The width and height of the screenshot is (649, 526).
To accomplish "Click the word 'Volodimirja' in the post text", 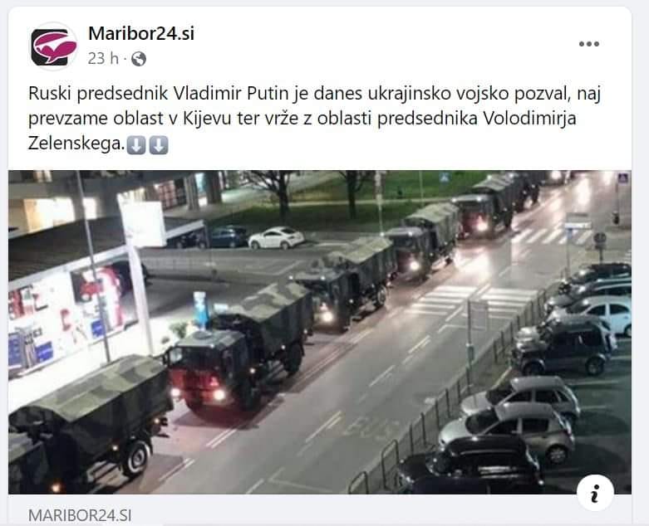I will click(x=530, y=119).
